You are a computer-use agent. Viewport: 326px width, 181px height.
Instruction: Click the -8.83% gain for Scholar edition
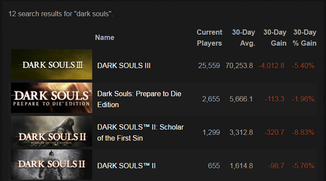(x=303, y=132)
